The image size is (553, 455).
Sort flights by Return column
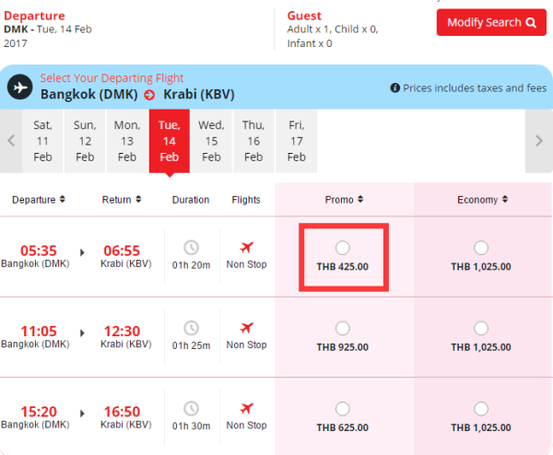click(x=122, y=199)
